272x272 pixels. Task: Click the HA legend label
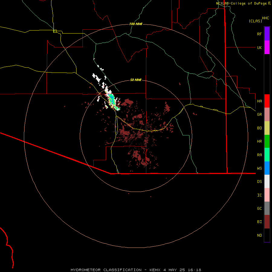260,101
